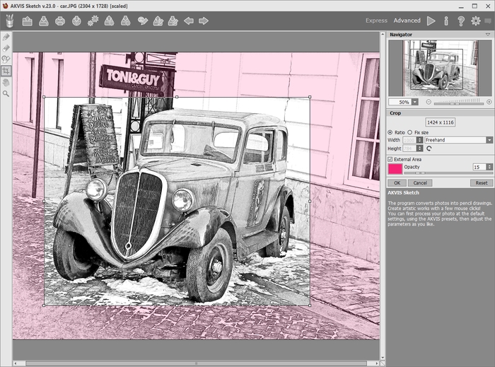Click the Save Image toolbar icon
This screenshot has width=495, height=367.
(x=44, y=21)
